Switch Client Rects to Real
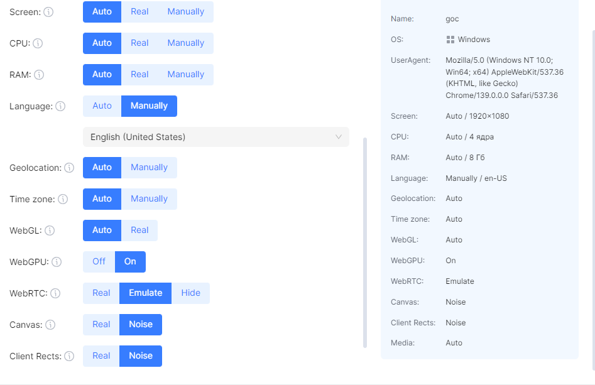The width and height of the screenshot is (595, 385). pos(101,356)
